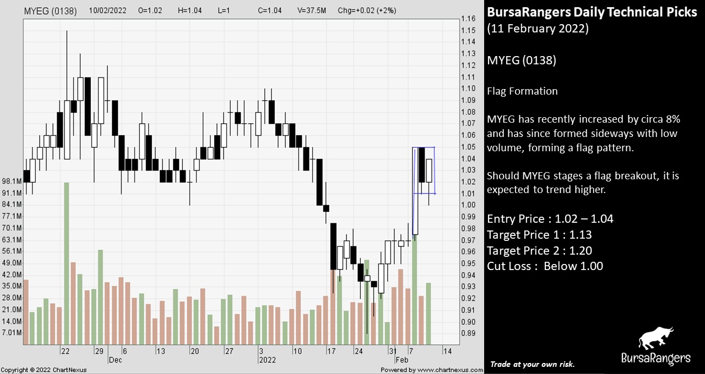Select the 1.16 price axis label

pos(469,19)
